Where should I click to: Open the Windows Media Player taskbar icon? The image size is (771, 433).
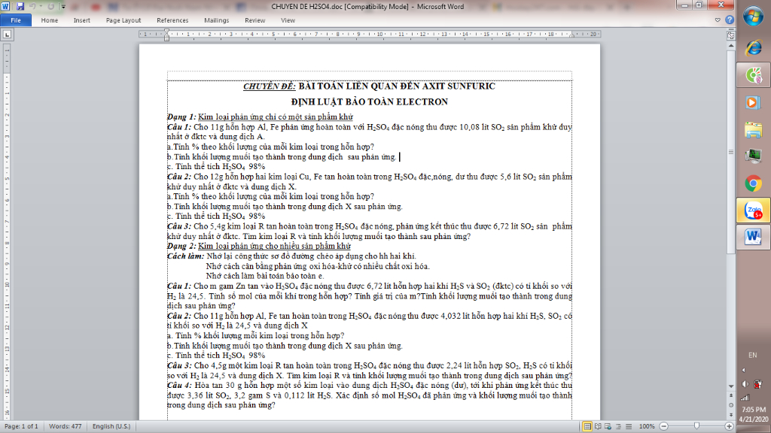(753, 102)
